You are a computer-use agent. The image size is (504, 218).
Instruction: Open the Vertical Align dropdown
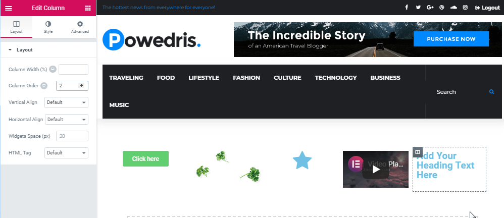tap(66, 102)
